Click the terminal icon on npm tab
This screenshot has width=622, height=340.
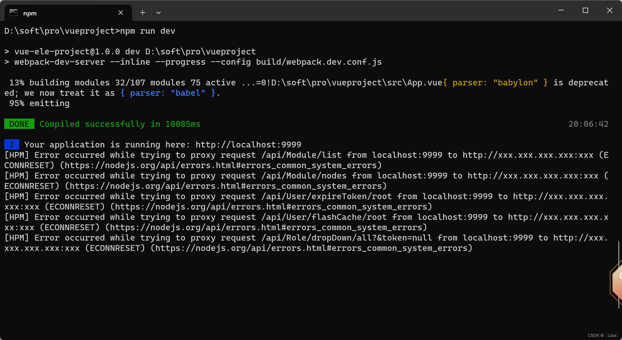tap(14, 13)
